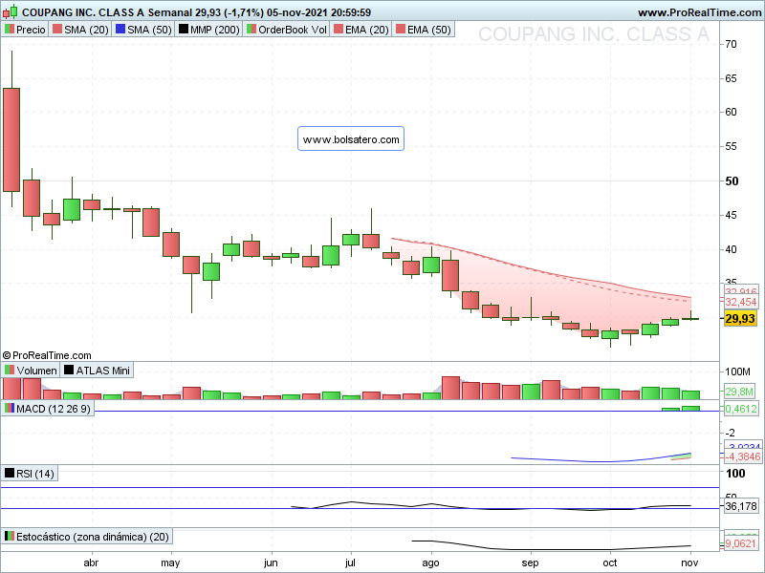Select the EMA (20) indicator label
The width and height of the screenshot is (765, 573).
pyautogui.click(x=361, y=30)
